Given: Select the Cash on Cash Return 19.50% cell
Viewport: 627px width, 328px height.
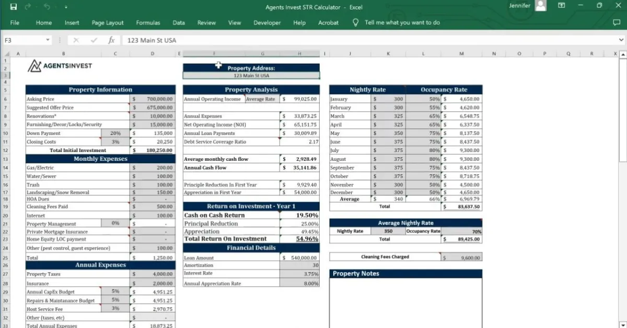Looking at the screenshot, I should tap(299, 215).
